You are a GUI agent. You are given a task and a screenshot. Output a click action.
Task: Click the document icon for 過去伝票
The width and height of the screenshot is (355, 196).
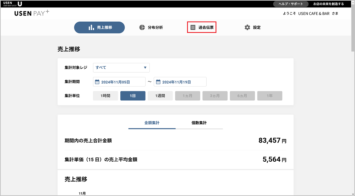(x=193, y=27)
